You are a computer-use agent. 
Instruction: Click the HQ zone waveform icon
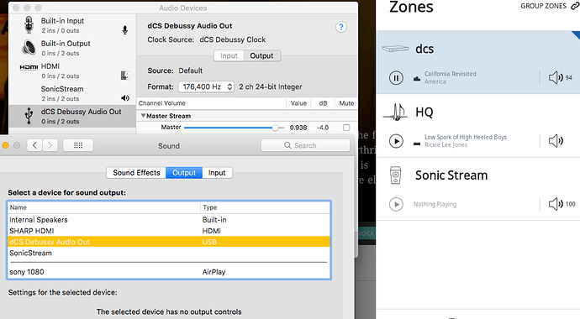point(395,112)
